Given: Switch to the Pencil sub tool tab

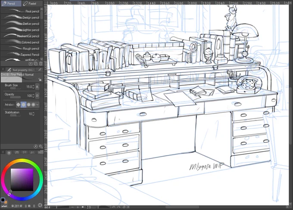Looking at the screenshot, I should (11, 3).
